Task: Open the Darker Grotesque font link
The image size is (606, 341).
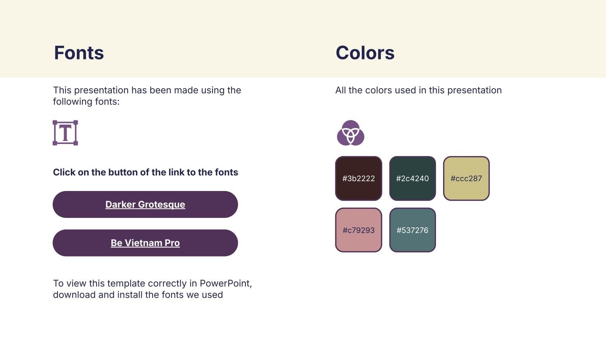Action: click(x=145, y=205)
